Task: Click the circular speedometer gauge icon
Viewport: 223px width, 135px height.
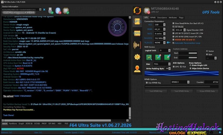Action: [x=117, y=27]
